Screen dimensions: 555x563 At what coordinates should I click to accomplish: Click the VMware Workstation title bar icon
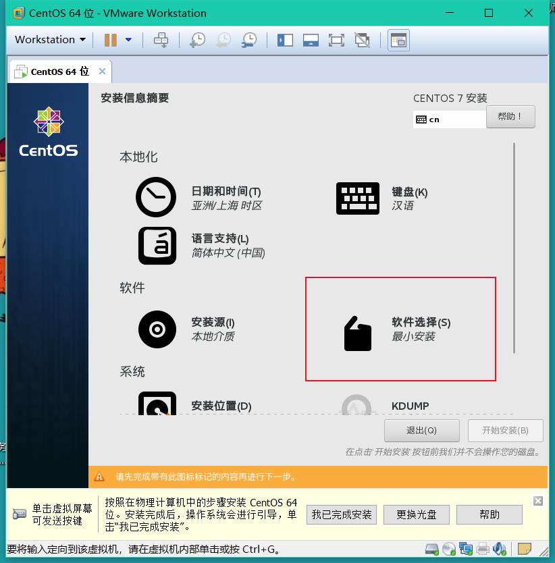(x=19, y=14)
